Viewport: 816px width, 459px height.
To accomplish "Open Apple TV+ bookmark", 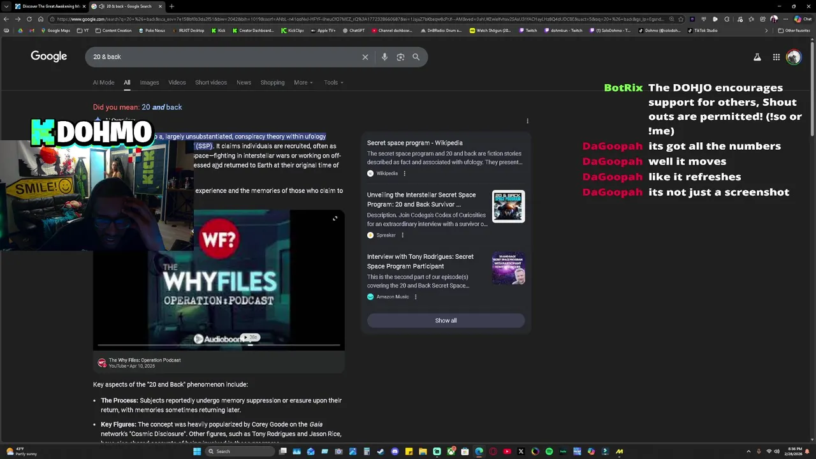I will pos(323,31).
